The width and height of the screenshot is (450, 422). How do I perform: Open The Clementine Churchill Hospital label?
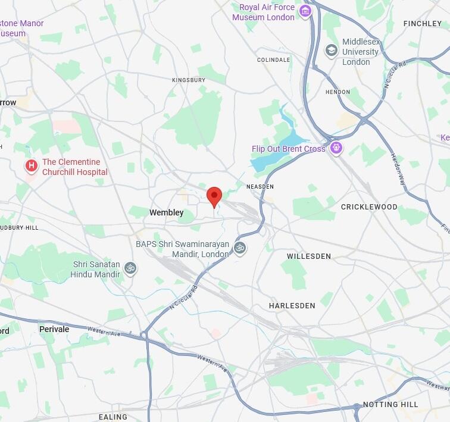[x=75, y=167]
